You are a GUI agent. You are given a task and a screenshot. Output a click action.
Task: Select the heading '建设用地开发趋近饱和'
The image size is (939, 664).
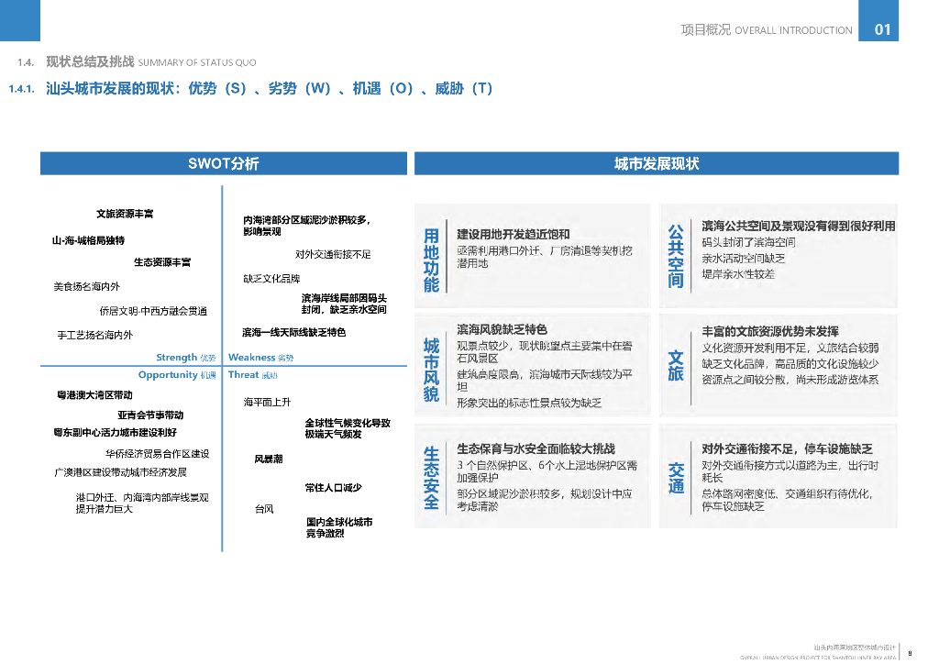(x=514, y=234)
